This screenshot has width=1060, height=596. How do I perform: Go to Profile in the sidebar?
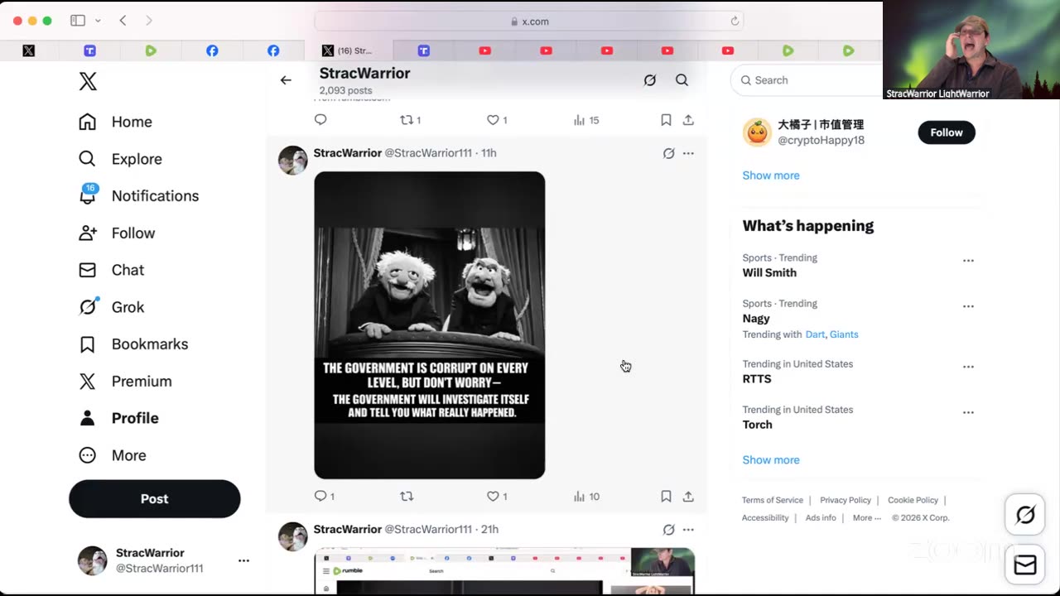(x=118, y=418)
